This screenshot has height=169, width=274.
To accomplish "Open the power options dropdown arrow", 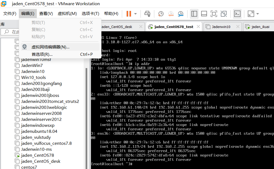I will [135, 14].
